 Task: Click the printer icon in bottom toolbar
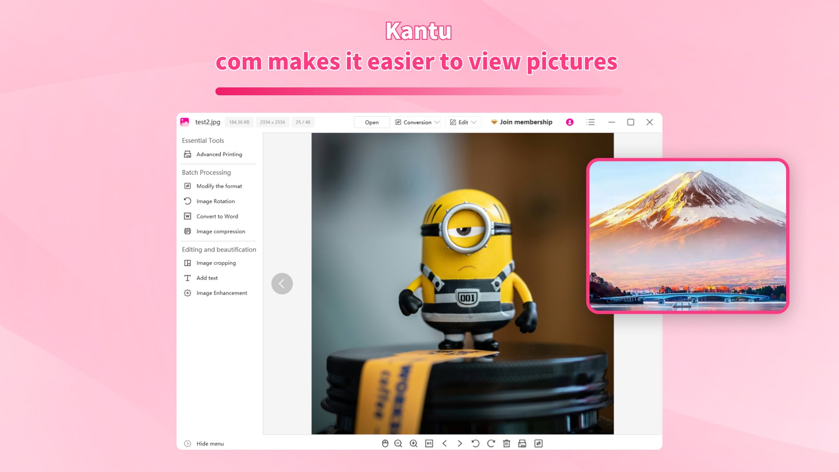tap(522, 444)
